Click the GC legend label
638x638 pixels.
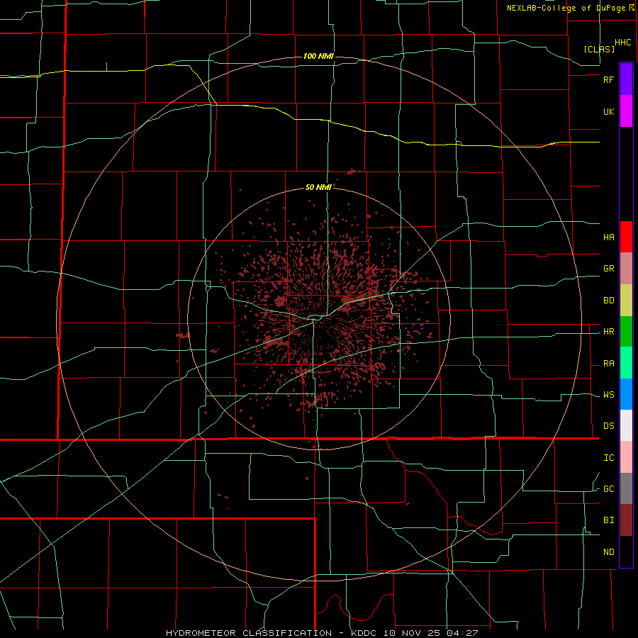point(609,489)
